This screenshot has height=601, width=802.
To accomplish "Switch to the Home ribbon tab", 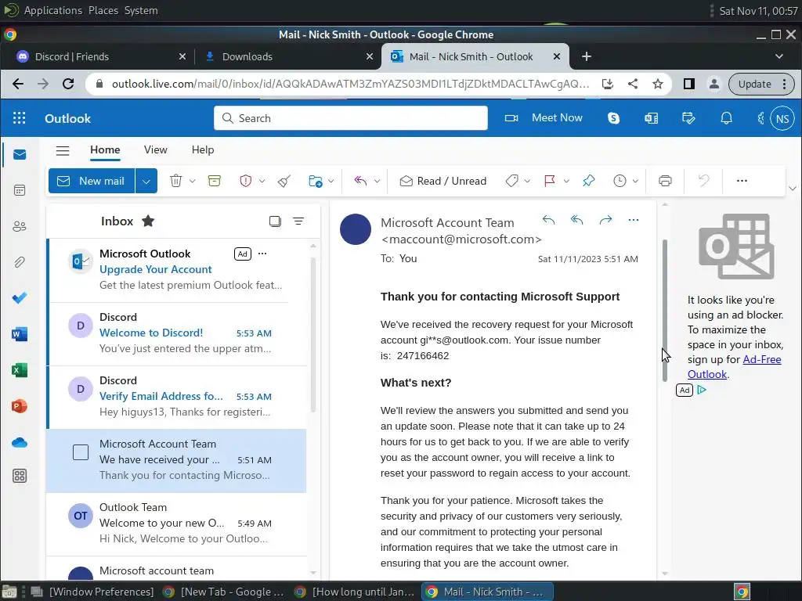I will click(106, 149).
